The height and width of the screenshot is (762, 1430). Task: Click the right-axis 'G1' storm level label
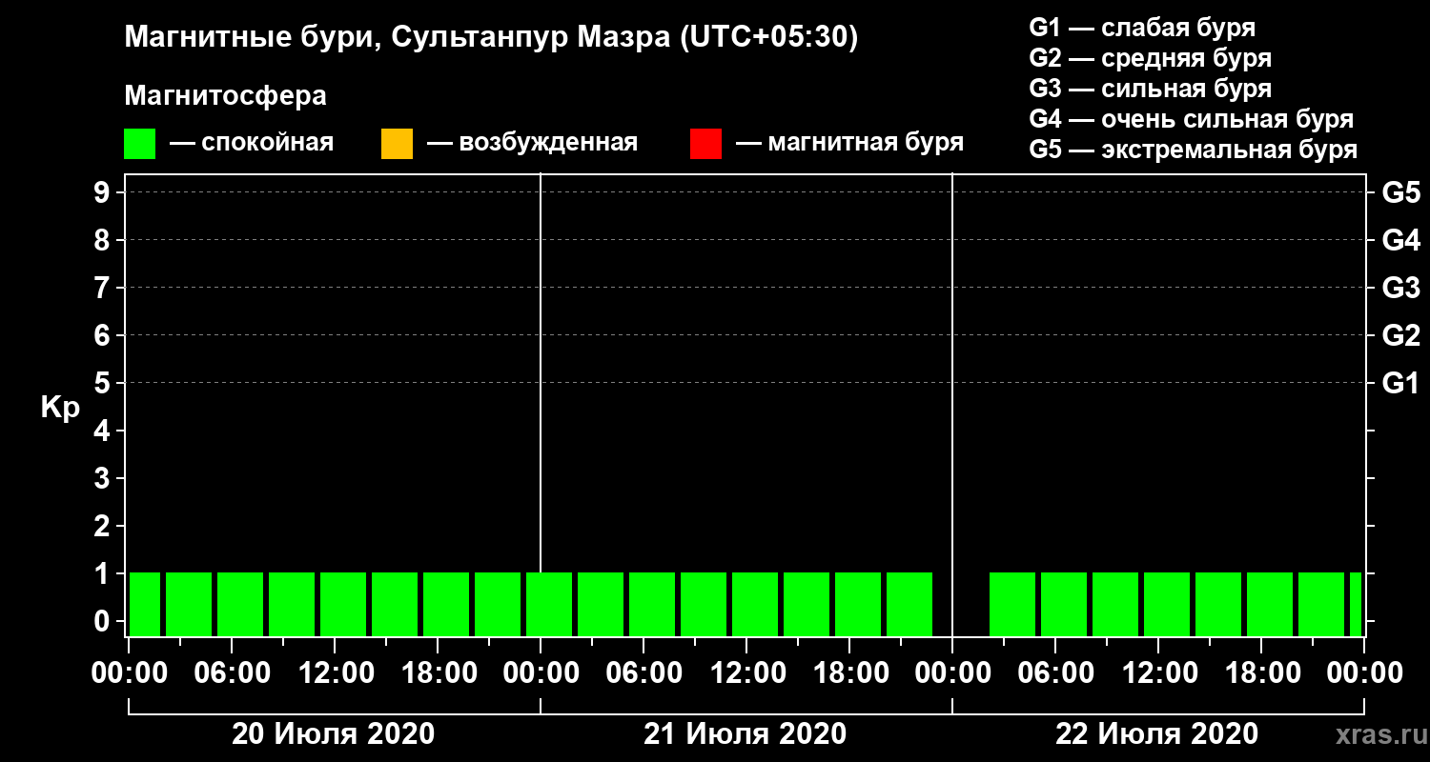pos(1400,383)
